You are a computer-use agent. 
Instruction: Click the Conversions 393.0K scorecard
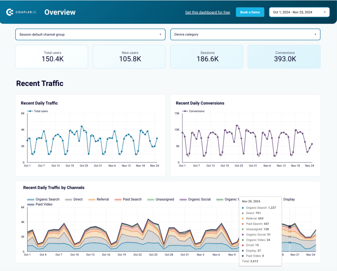point(284,57)
